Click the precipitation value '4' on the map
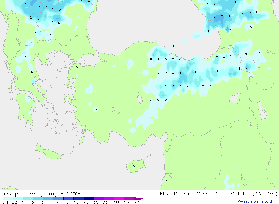The width and height of the screenshot is (279, 204). click(208, 18)
